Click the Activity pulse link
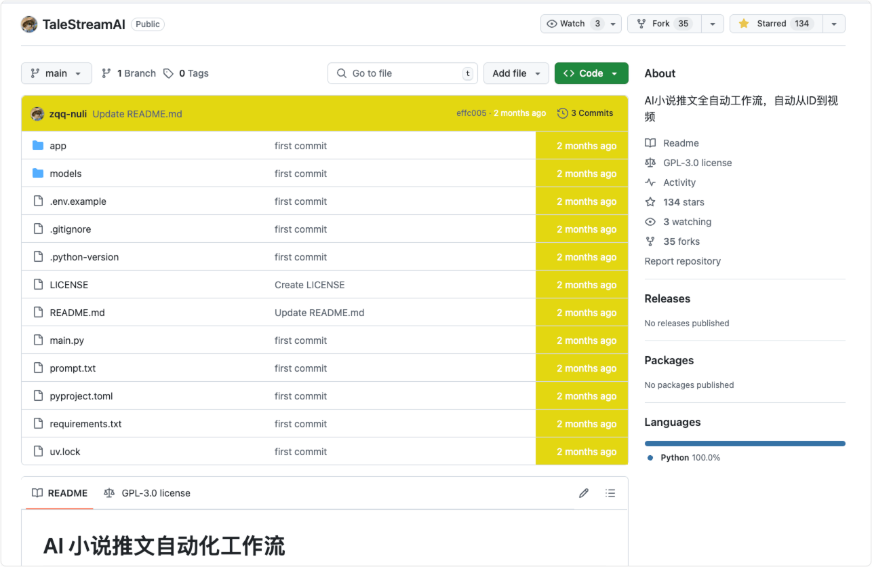872x567 pixels. tap(679, 182)
